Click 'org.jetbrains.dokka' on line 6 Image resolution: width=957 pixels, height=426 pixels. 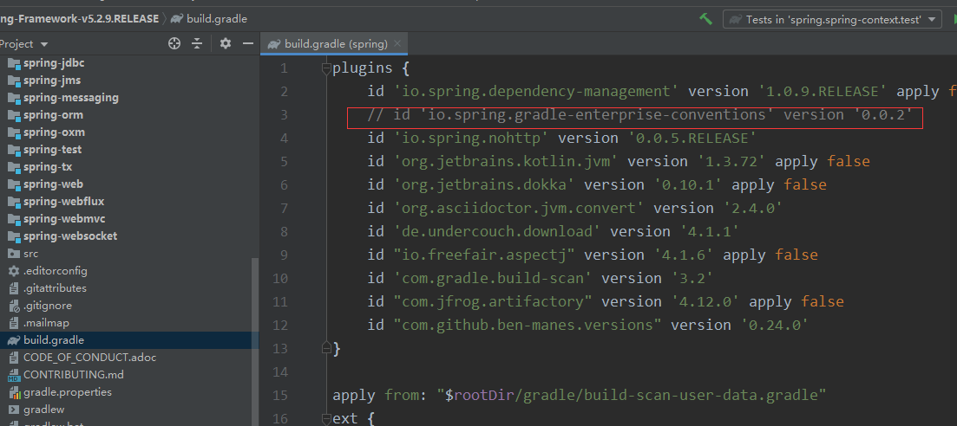pyautogui.click(x=484, y=184)
